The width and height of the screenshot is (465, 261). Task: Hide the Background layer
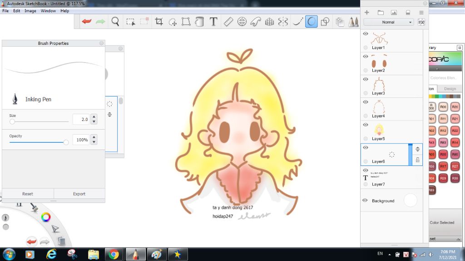(365, 200)
